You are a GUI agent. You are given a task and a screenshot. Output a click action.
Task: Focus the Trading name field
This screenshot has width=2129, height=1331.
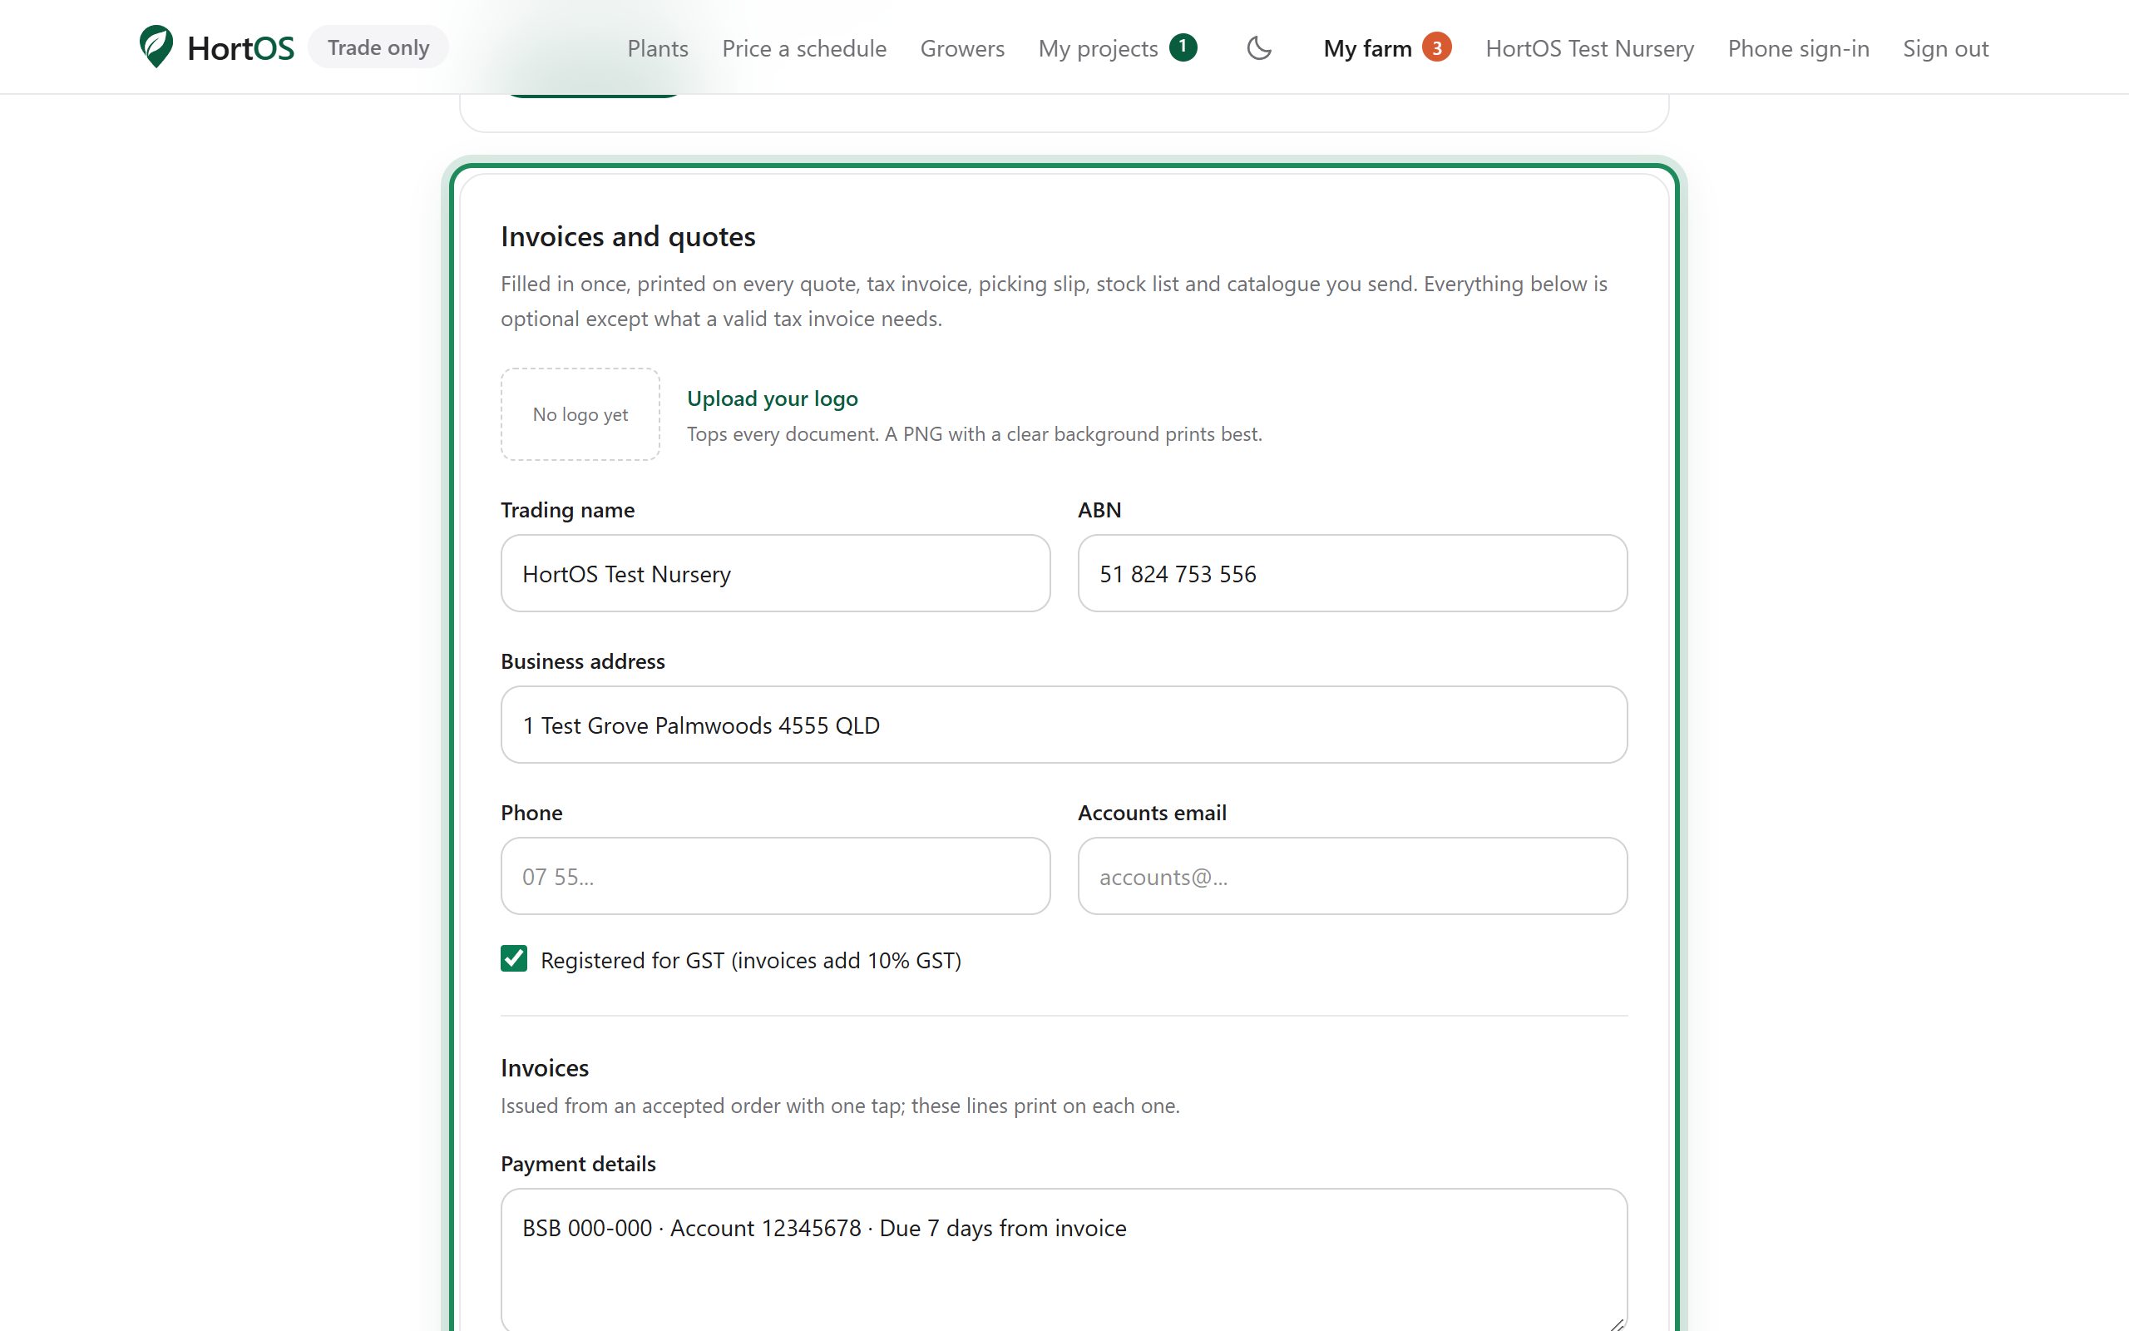click(775, 573)
